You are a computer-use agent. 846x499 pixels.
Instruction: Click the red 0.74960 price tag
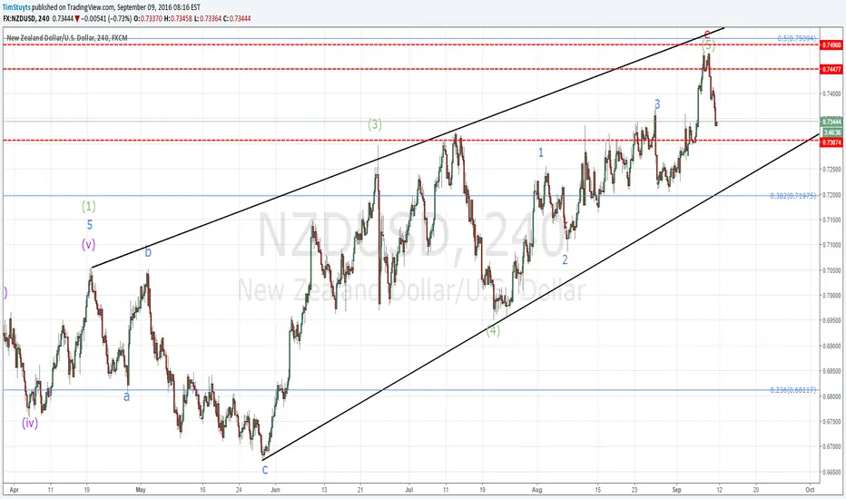pyautogui.click(x=831, y=45)
